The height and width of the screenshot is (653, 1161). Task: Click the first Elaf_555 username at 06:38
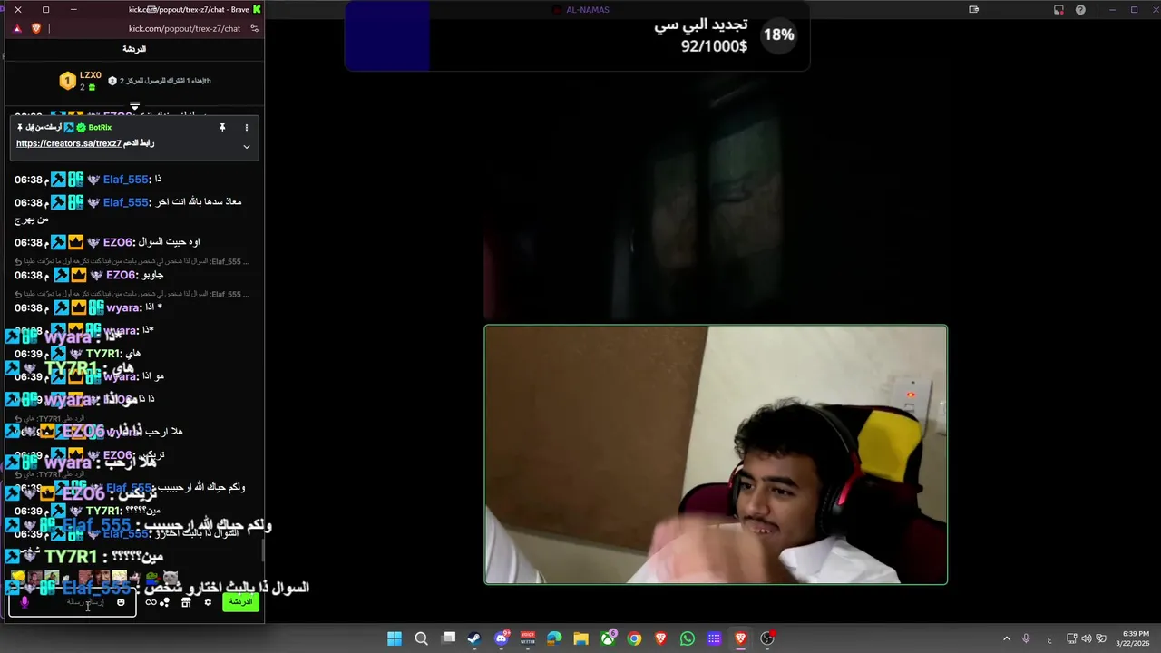click(125, 180)
